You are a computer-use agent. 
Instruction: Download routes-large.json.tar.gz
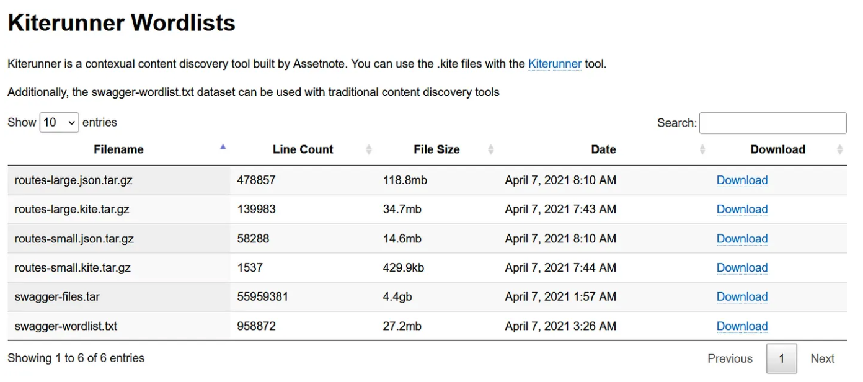pos(742,180)
